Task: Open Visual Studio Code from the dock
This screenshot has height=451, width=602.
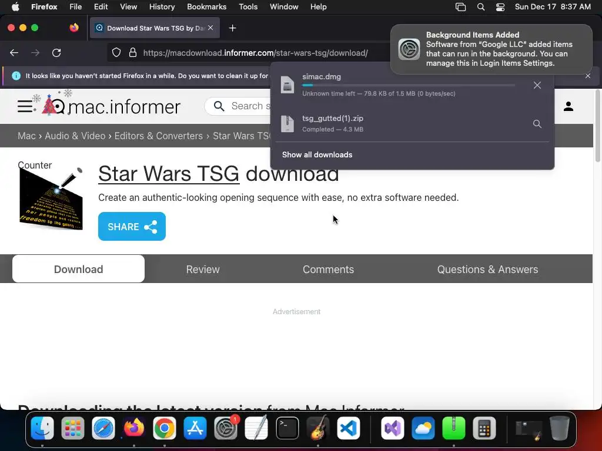Action: tap(349, 428)
